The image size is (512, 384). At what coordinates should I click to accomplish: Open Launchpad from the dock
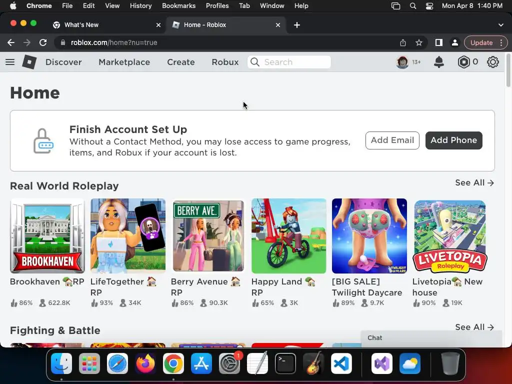[89, 363]
